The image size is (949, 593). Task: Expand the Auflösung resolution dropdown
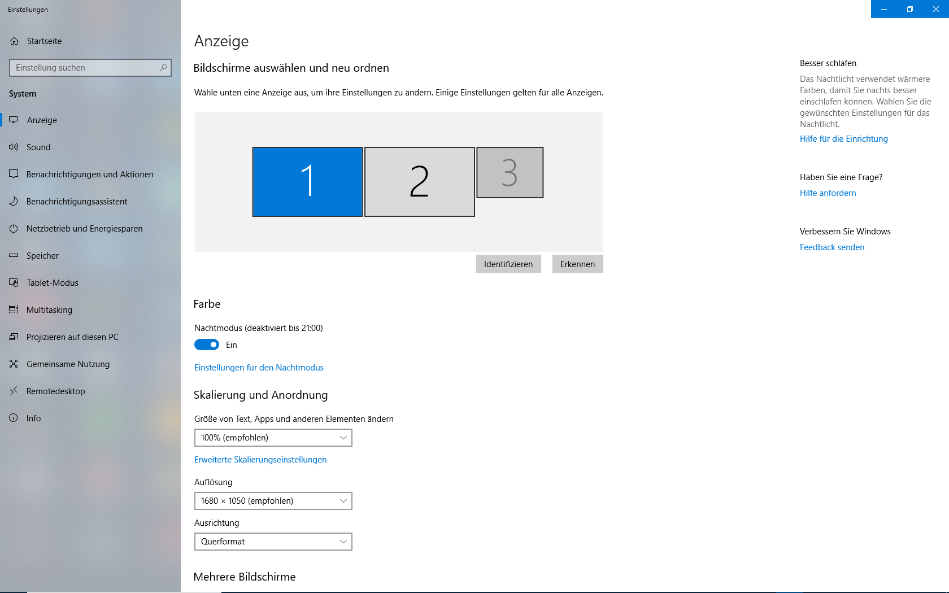click(273, 501)
